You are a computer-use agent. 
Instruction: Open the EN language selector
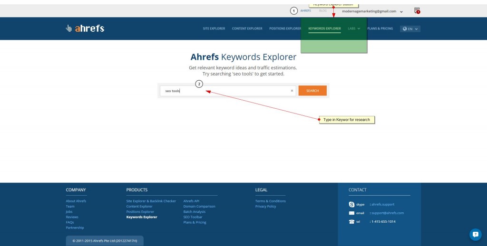[410, 29]
